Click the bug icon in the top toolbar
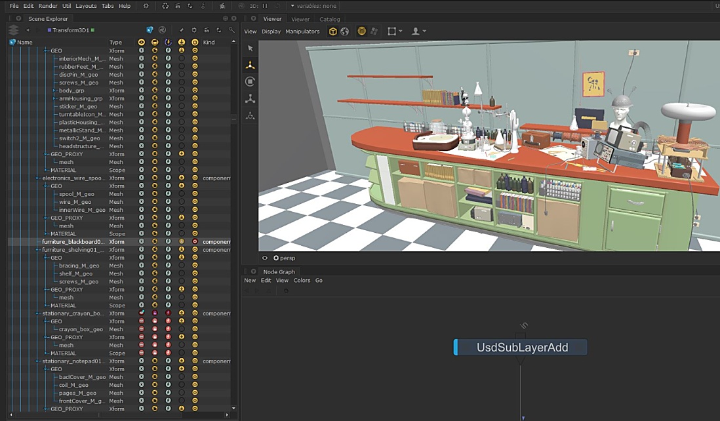This screenshot has width=720, height=421. (222, 6)
